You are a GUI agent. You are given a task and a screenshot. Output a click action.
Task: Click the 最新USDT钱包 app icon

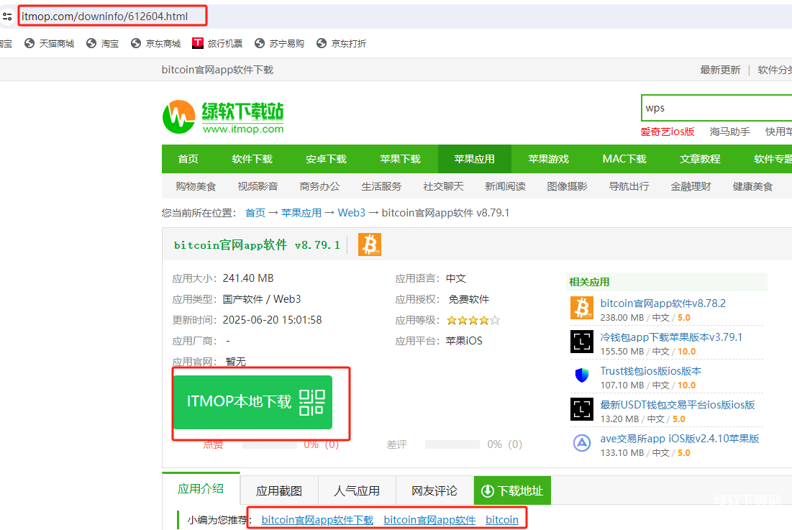pyautogui.click(x=582, y=409)
